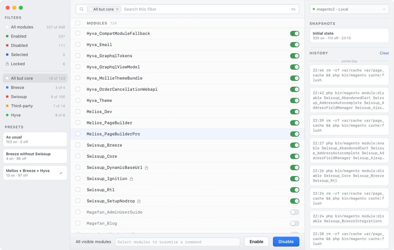The width and height of the screenshot is (394, 250).
Task: Click the blue Disable button
Action: click(286, 242)
